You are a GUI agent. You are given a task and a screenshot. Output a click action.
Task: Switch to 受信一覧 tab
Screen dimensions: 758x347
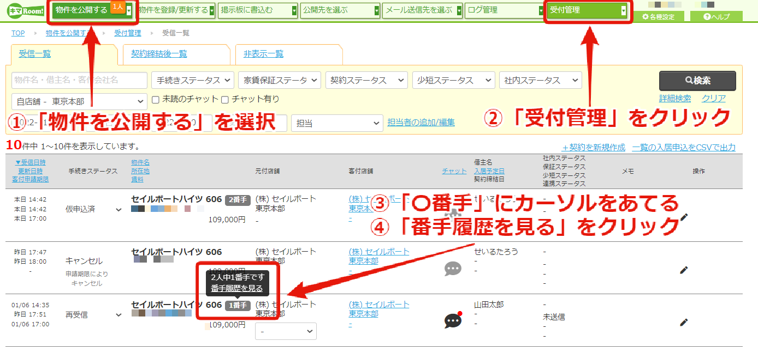tap(35, 53)
